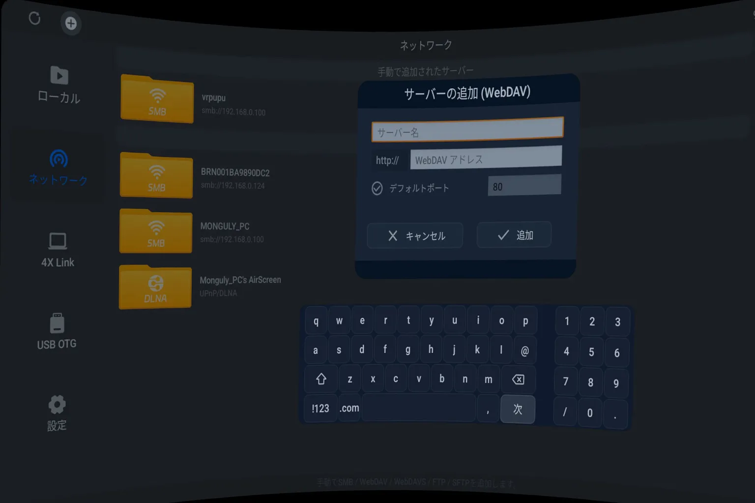Tap numpad key 1
The width and height of the screenshot is (755, 503).
(567, 321)
